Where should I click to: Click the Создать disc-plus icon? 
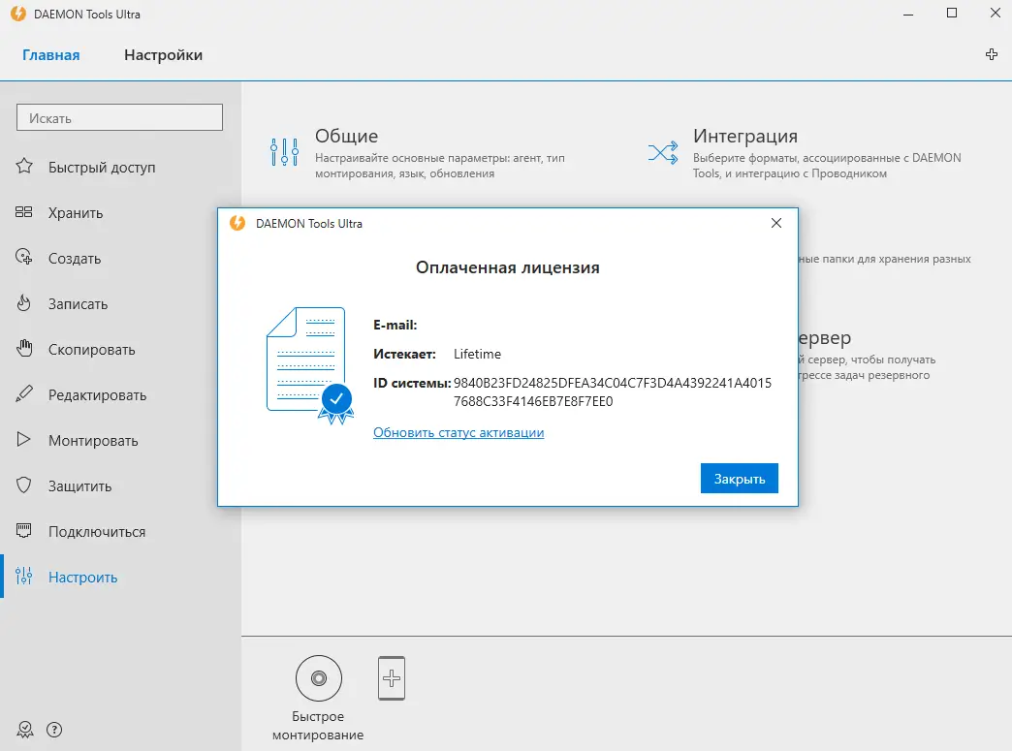tap(24, 258)
